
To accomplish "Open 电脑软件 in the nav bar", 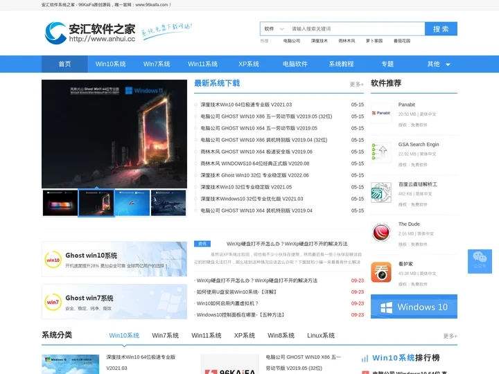I will [x=295, y=64].
